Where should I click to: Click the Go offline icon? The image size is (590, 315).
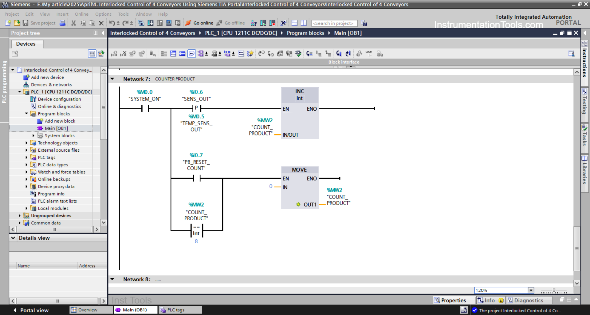tap(219, 23)
